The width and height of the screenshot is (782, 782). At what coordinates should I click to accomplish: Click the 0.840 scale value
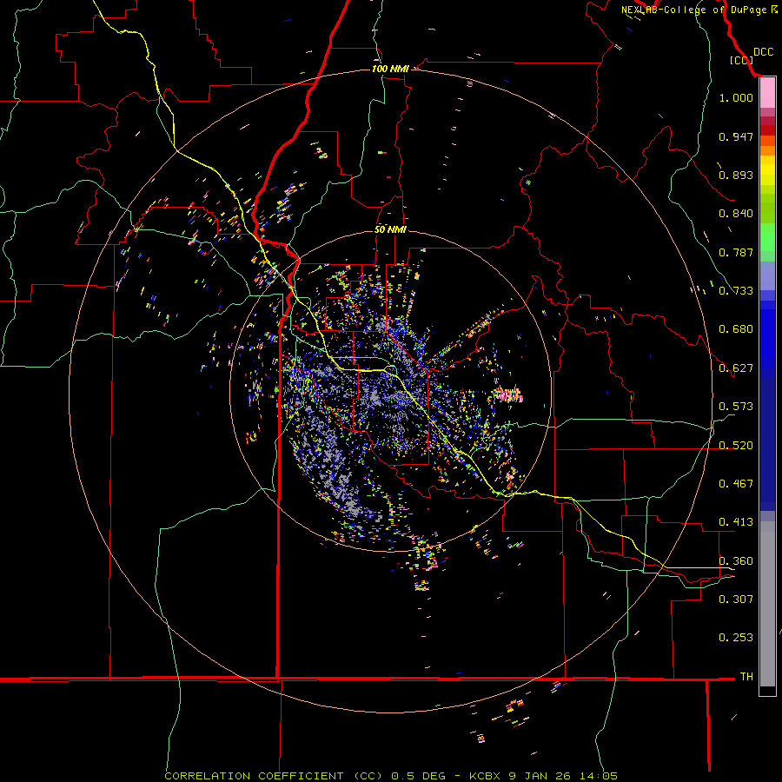click(736, 214)
